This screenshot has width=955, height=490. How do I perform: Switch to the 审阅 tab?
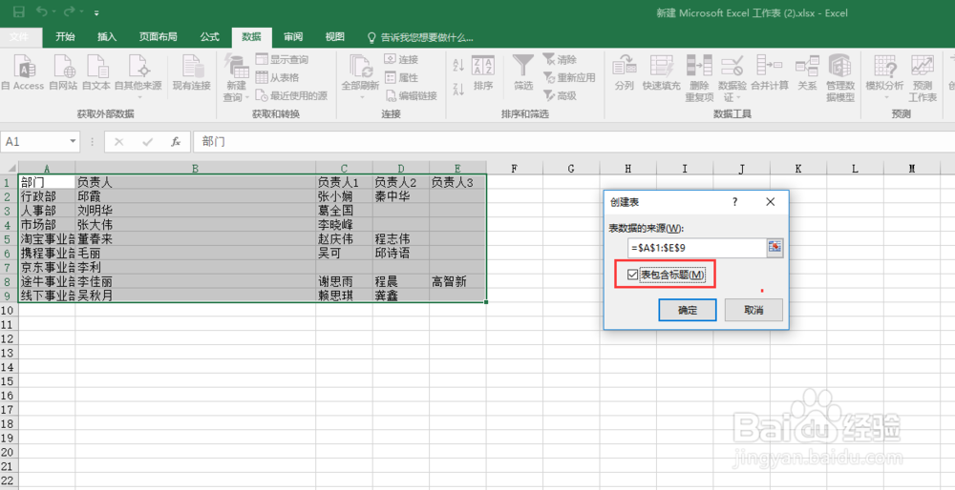click(x=293, y=37)
